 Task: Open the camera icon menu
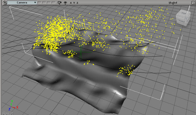[x=59, y=3]
